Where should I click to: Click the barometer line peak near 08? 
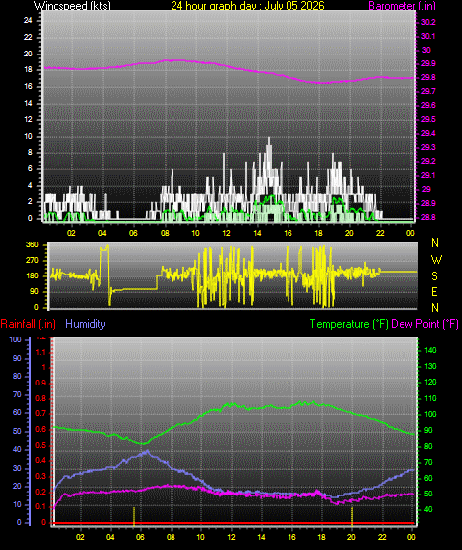pos(175,60)
